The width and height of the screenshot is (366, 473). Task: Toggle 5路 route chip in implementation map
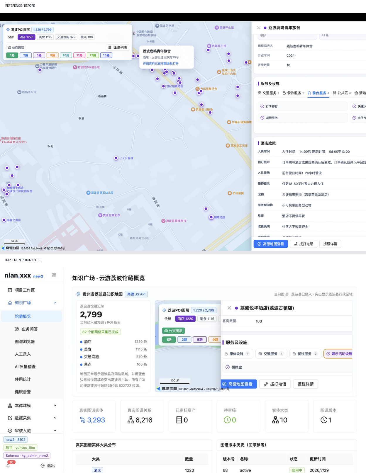pos(200,340)
